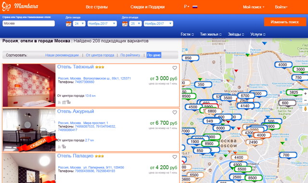Open the currency ruble dropdown
308x183 pixels.
click(186, 6)
